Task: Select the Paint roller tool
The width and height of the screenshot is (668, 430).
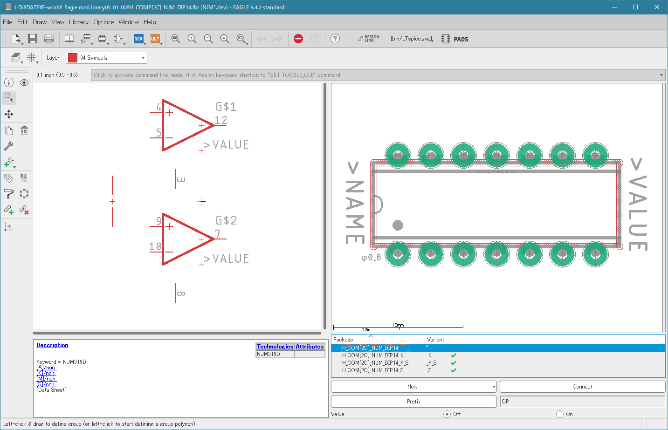Action: 9,194
